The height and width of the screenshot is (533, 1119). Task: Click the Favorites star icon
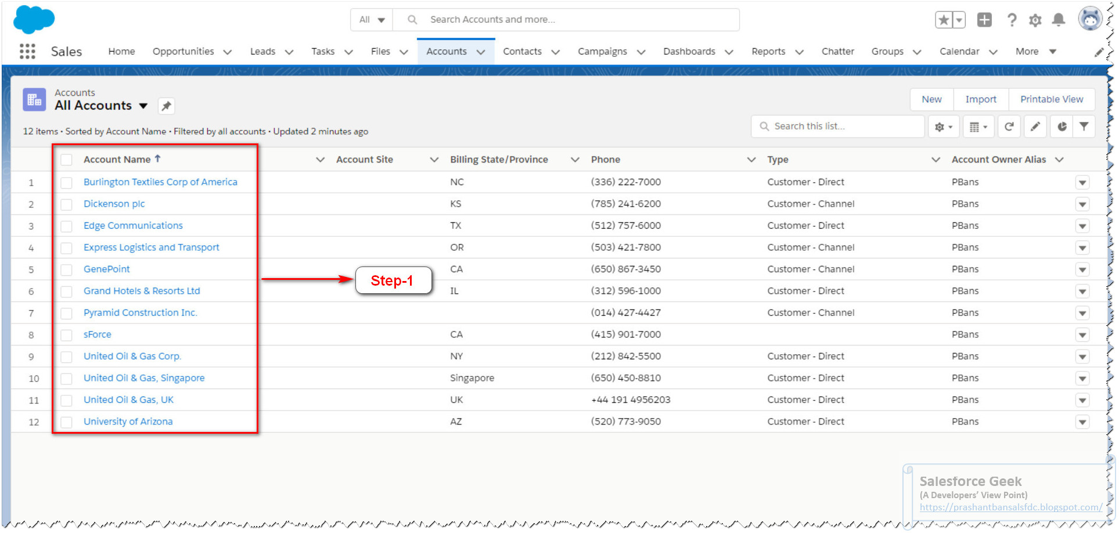944,20
